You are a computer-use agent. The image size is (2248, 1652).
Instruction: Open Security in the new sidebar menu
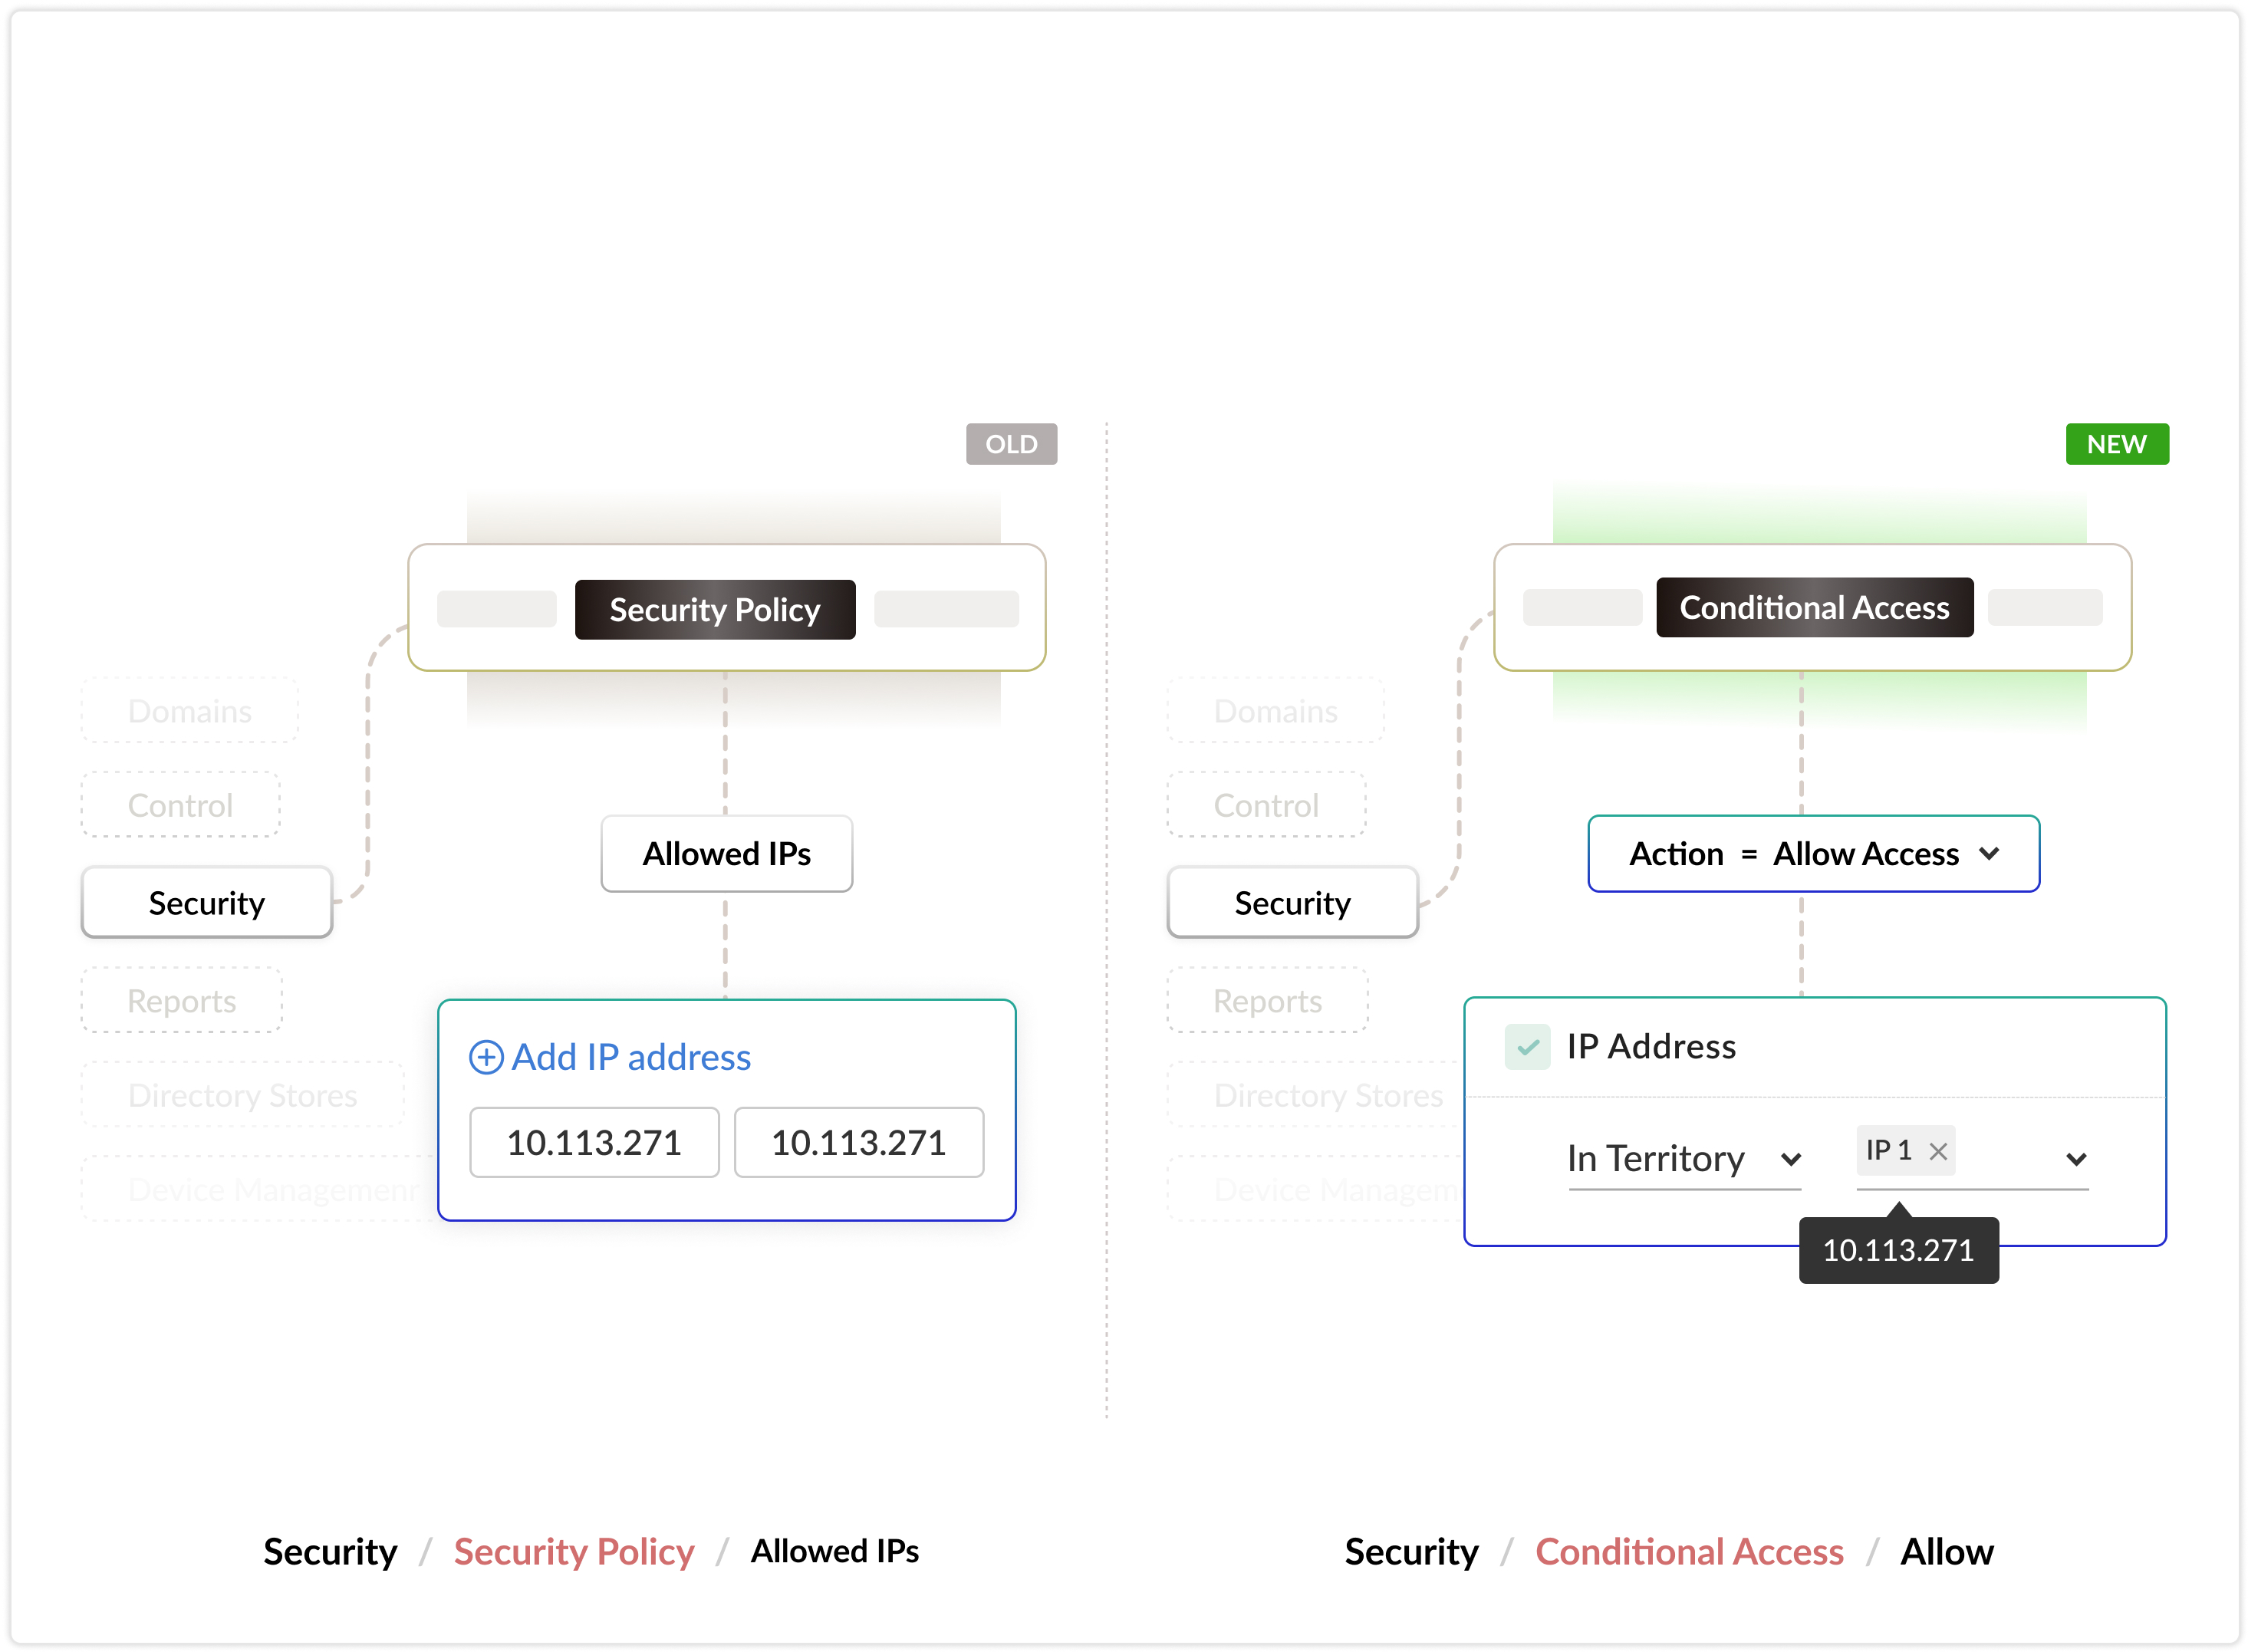point(1292,903)
